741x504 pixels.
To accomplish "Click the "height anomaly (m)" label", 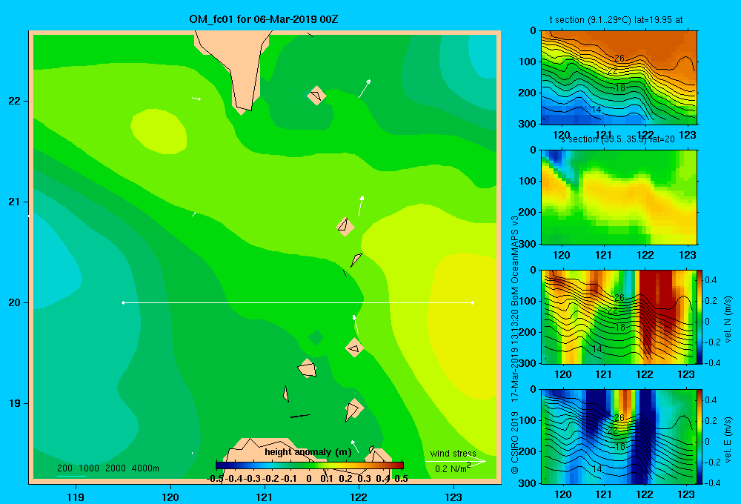I will 308,452.
